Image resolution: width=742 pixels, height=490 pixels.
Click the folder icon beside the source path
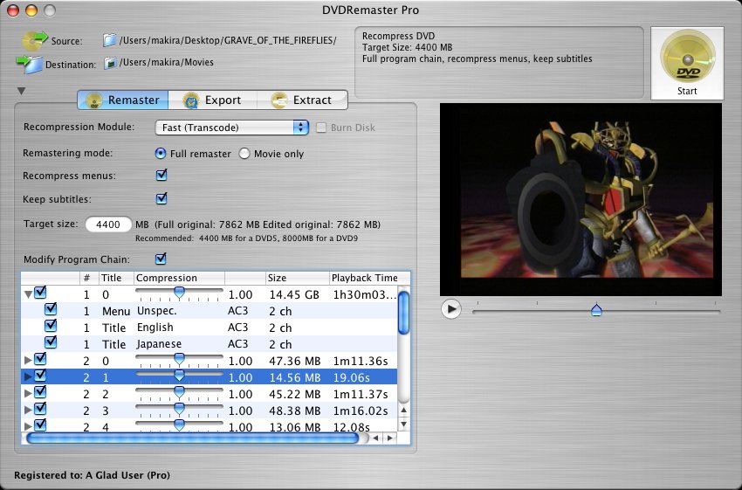tap(110, 40)
